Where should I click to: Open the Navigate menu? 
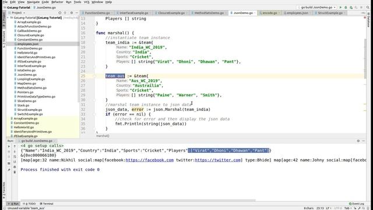33,2
